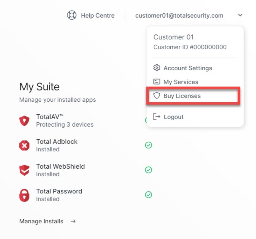Click the Total Password padlock icon
Screen dimensions: 256x239
click(24, 195)
